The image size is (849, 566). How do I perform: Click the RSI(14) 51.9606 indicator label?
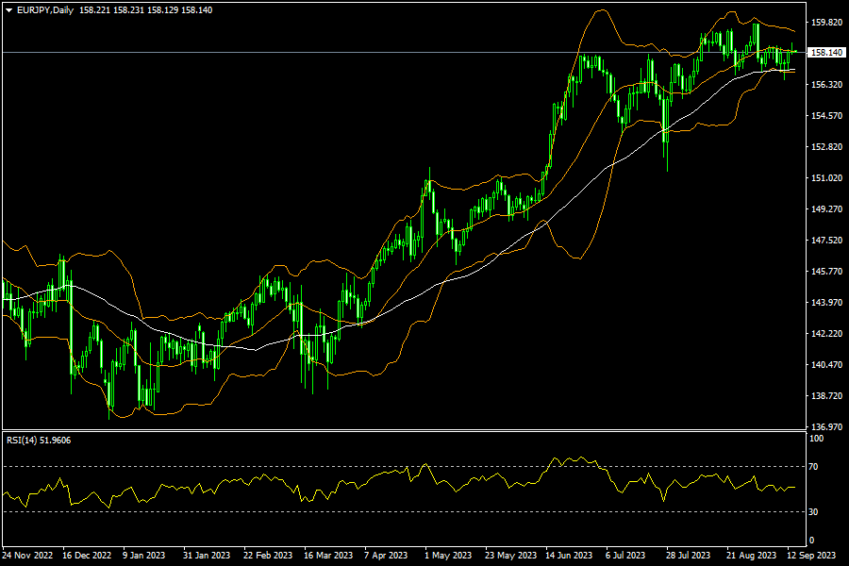(39, 441)
